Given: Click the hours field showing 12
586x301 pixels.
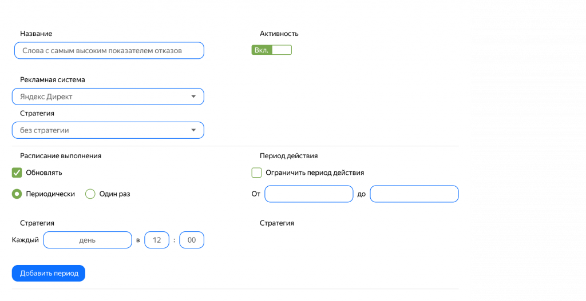Looking at the screenshot, I should click(157, 240).
